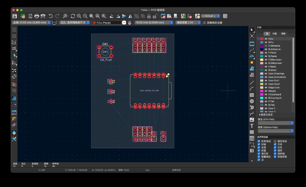This screenshot has height=187, width=306.
Task: Click the Zoom in icon
Action: coord(79,16)
